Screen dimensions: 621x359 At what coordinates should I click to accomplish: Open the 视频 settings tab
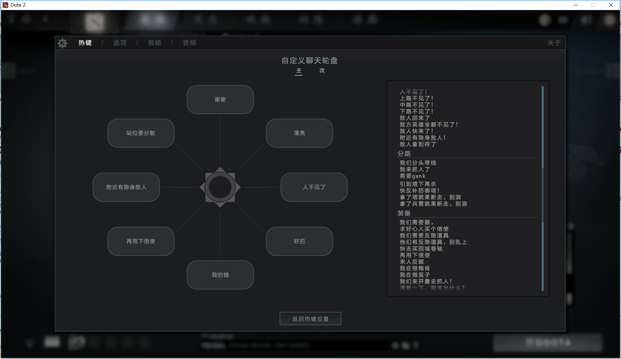tap(154, 43)
